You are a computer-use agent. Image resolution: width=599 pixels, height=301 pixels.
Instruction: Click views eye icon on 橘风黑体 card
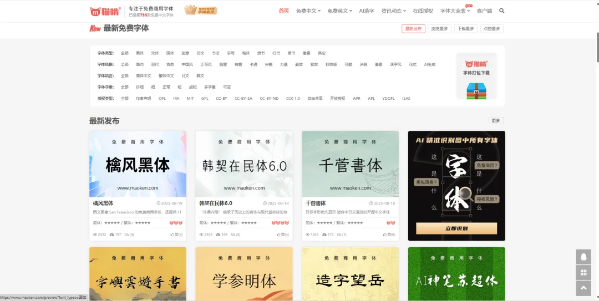tap(95, 234)
